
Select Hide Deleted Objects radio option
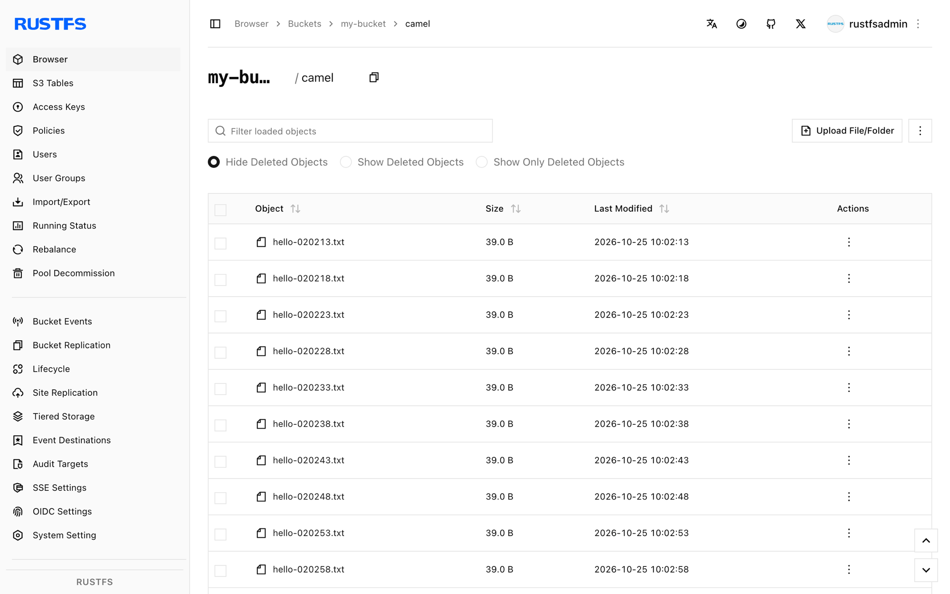coord(214,162)
